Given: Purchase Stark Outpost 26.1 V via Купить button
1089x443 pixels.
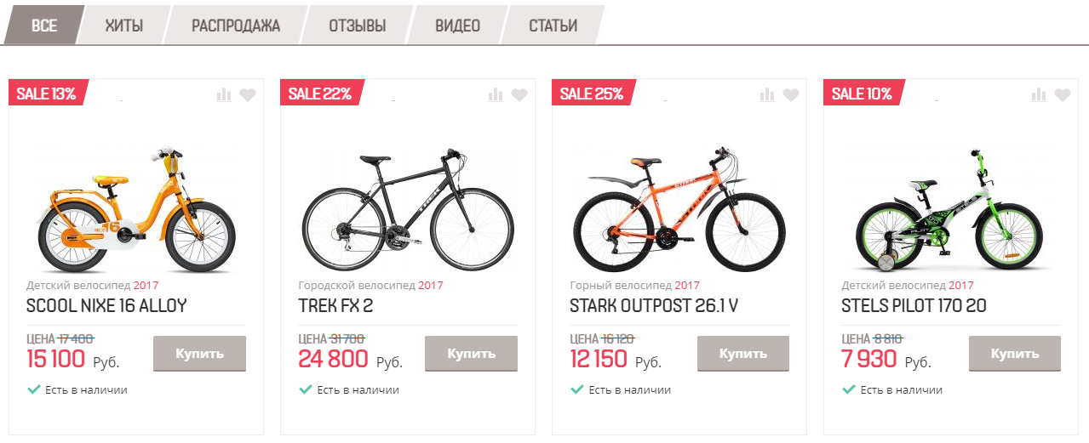Looking at the screenshot, I should 743,354.
